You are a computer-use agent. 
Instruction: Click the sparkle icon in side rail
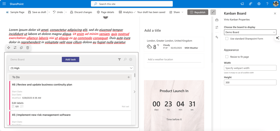point(217,37)
